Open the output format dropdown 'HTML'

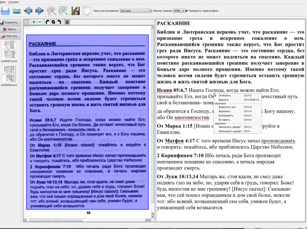pyautogui.click(x=177, y=10)
